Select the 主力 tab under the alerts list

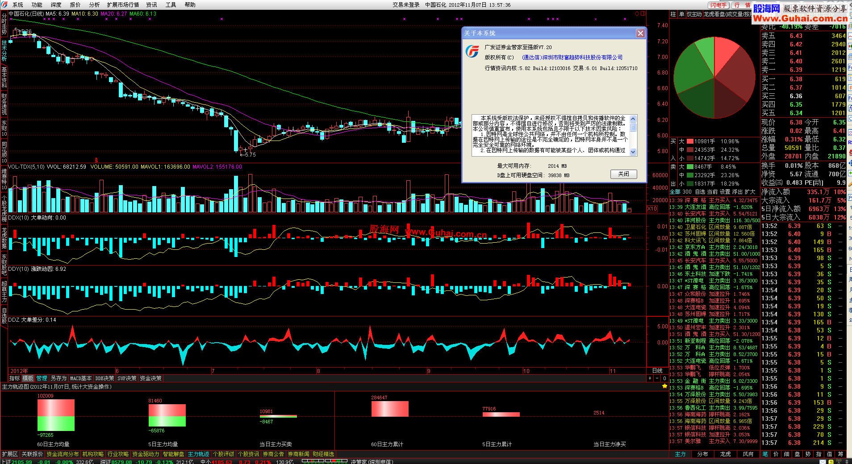tap(680, 454)
